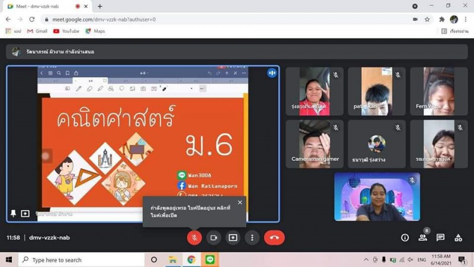Open a new browser tab
Viewport: 474px width, 267px height.
point(100,6)
